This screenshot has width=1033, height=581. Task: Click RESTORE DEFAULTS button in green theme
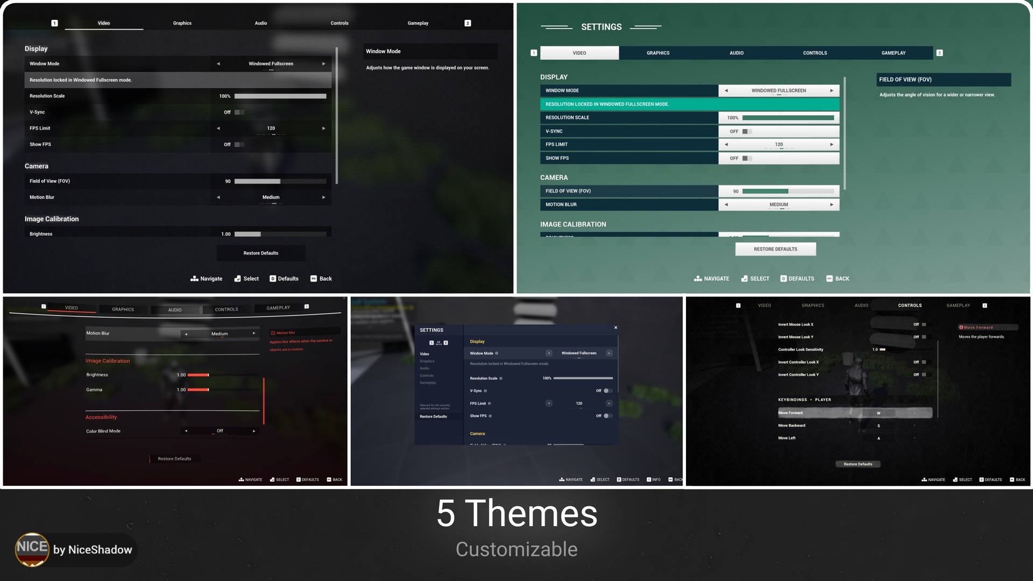775,249
